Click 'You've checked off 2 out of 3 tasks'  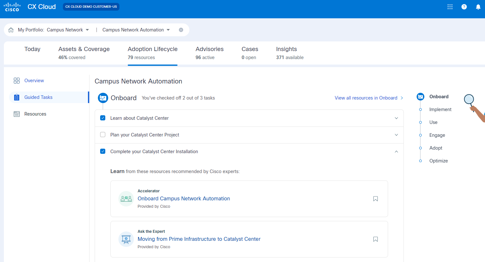click(178, 98)
